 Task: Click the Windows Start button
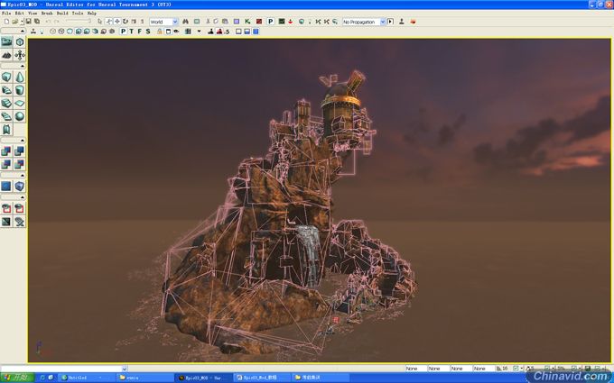(x=17, y=377)
